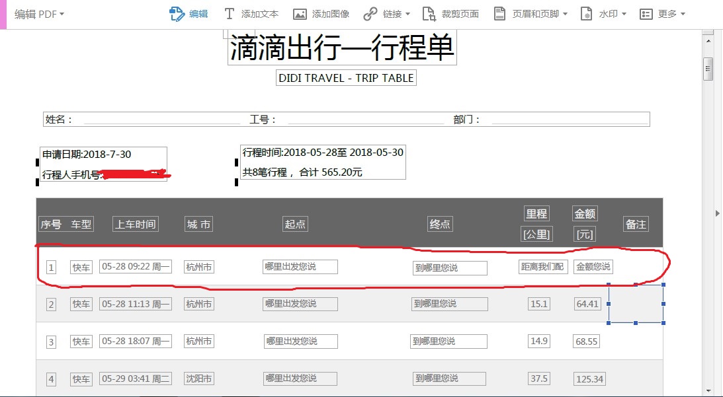Screen dimensions: 723x397
Task: Click the Add Text (添加文本) T icon
Action: click(x=229, y=14)
